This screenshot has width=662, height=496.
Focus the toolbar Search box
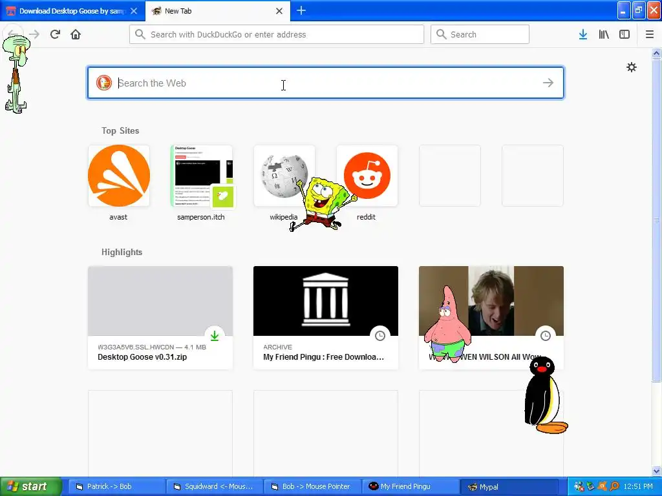480,34
